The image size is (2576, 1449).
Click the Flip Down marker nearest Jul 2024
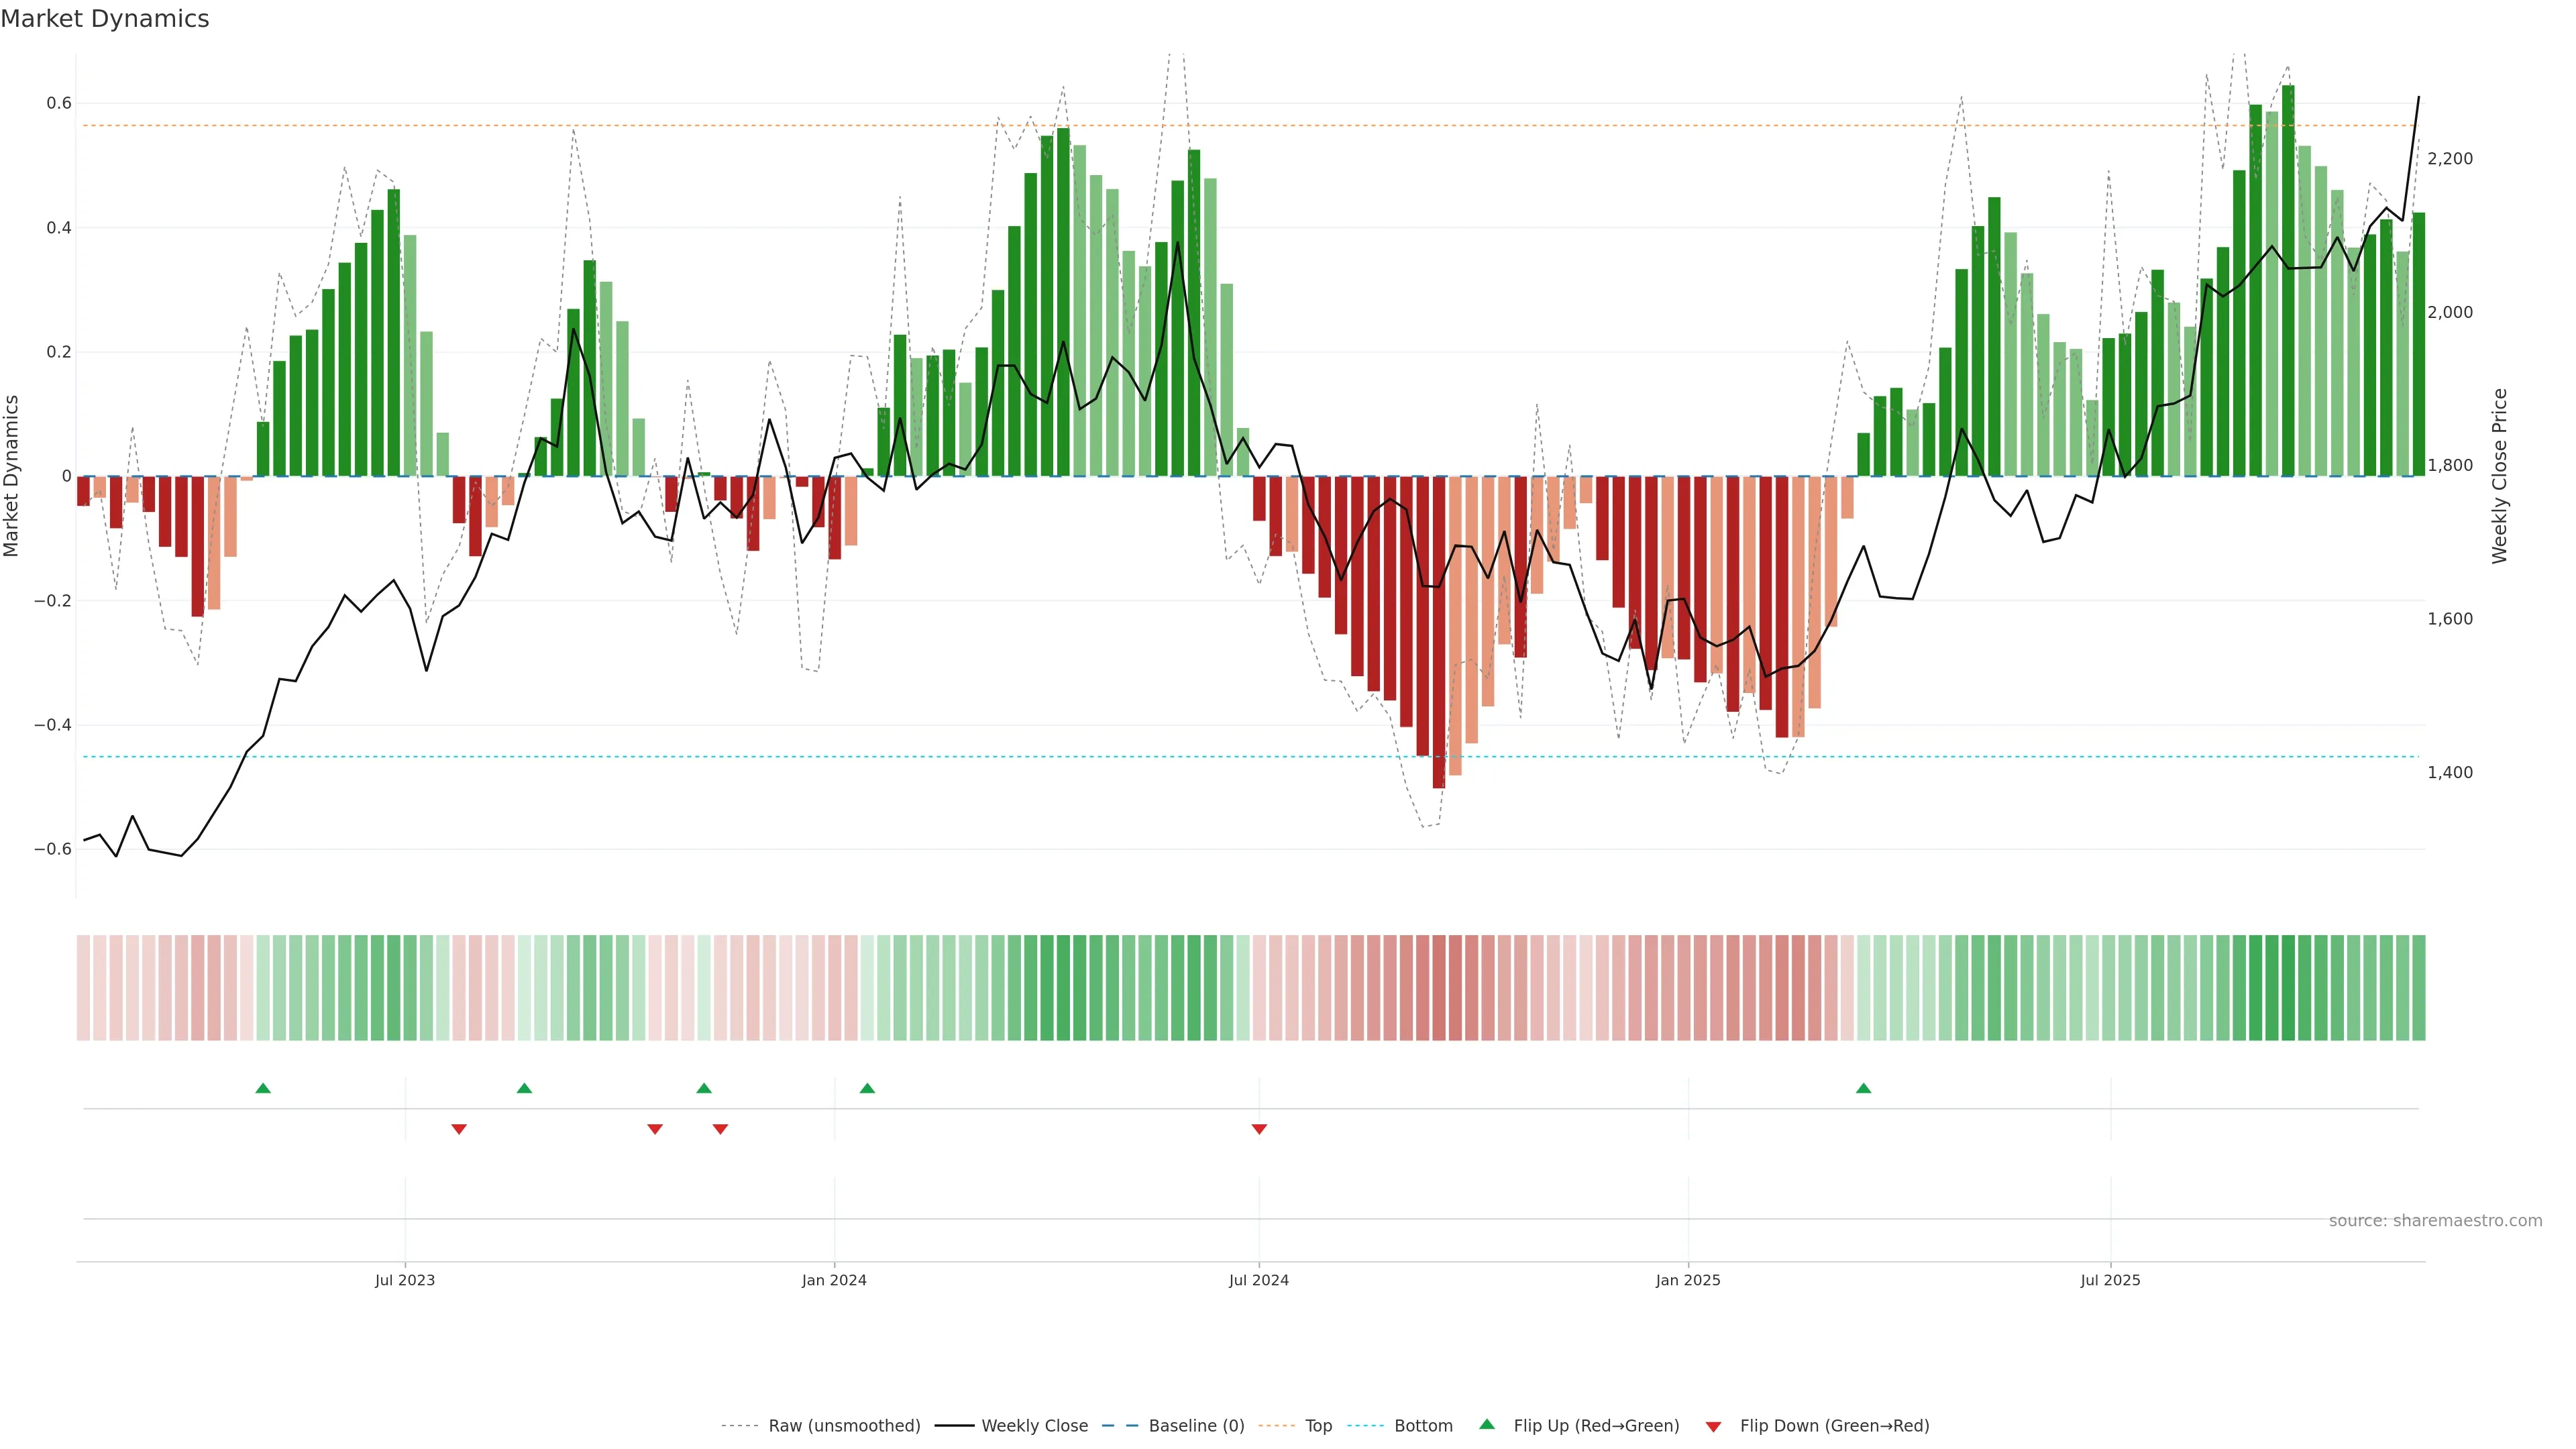click(x=1259, y=1129)
